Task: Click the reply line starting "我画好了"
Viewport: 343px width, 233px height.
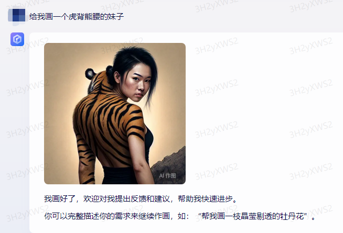Action: click(141, 199)
